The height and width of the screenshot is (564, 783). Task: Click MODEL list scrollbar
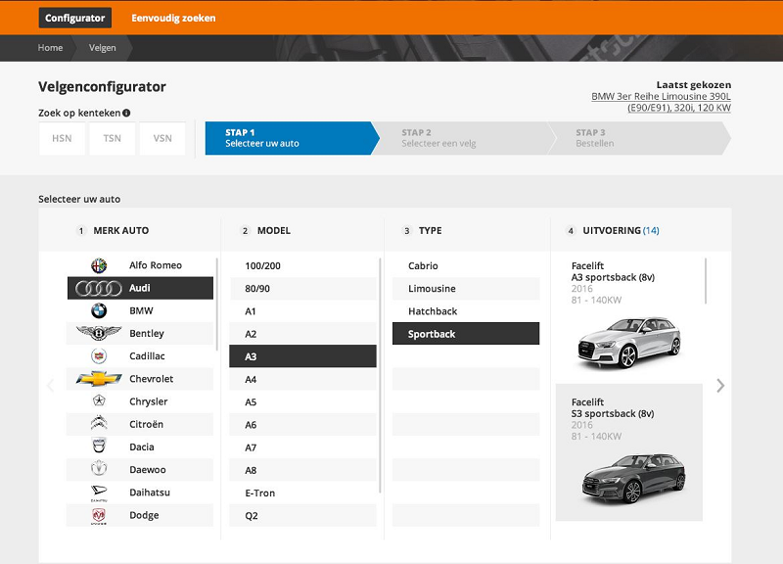[x=380, y=376]
